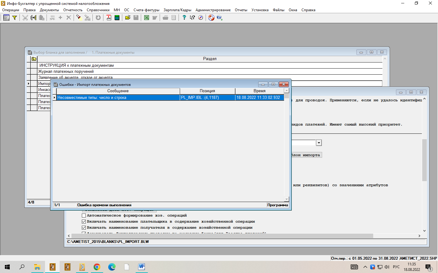Expand the combo box dropdown arrow right of error window
The height and width of the screenshot is (273, 438).
click(319, 143)
